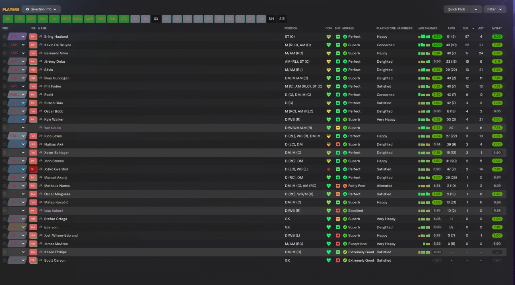Screen dimensions: 515x285
Task: Select the S14 substitute slot
Action: coord(271,19)
